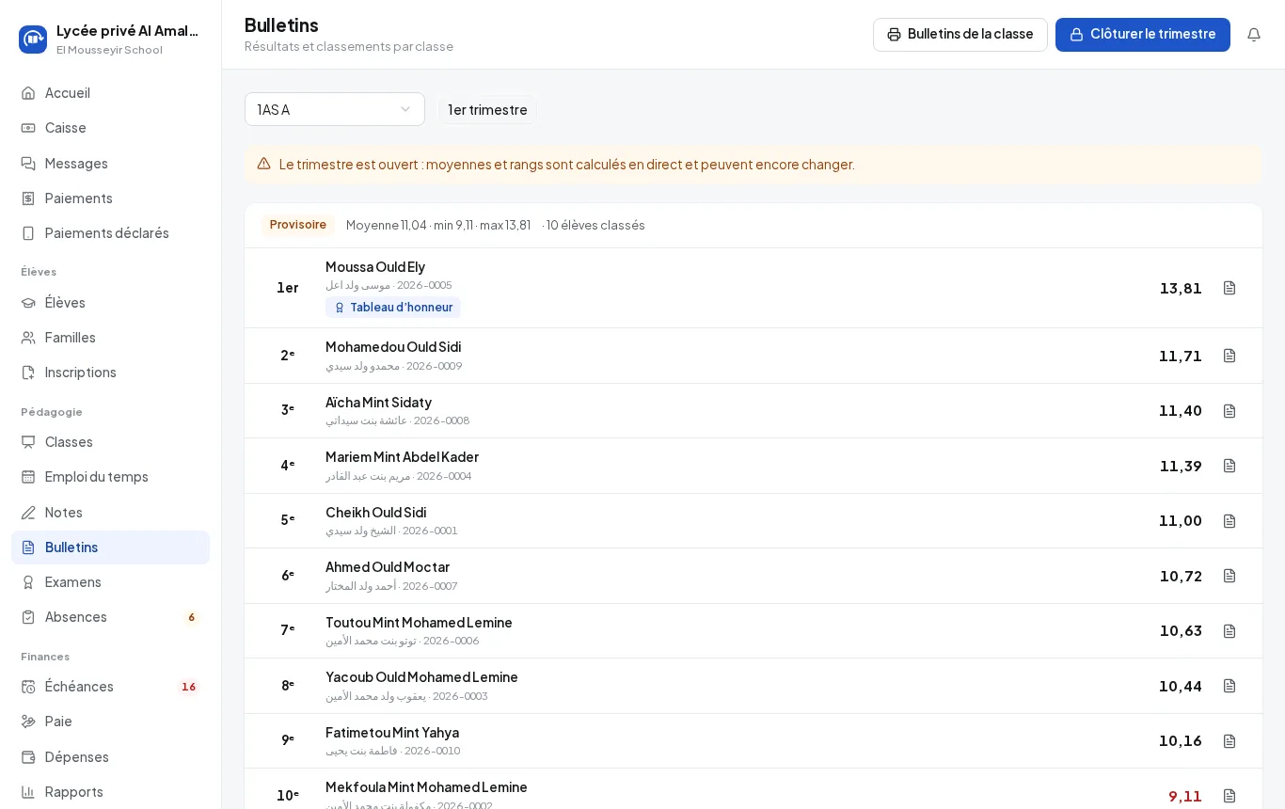Click student name Yacoub Ould Mohamed Lemine

(x=421, y=677)
